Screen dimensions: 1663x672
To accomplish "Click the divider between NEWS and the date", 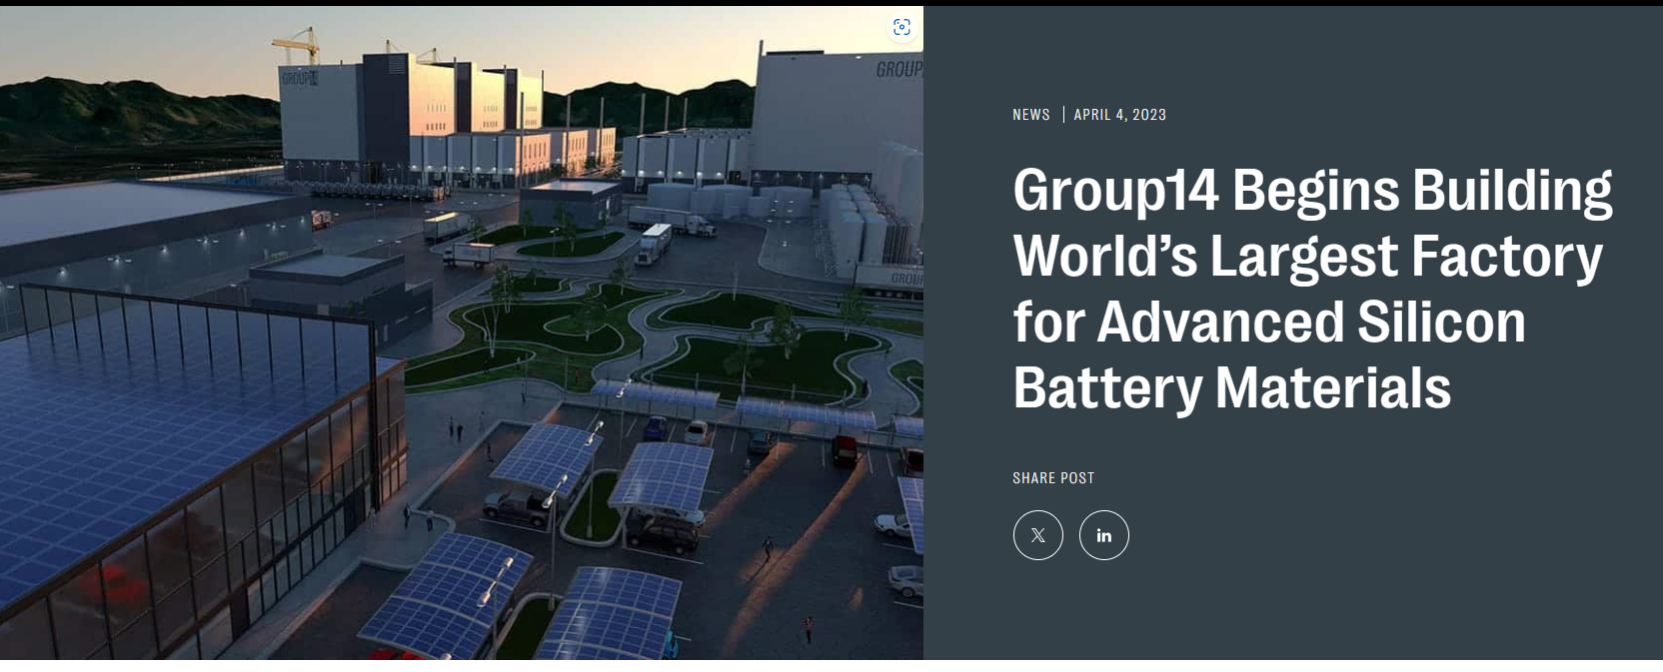I will (x=1062, y=115).
